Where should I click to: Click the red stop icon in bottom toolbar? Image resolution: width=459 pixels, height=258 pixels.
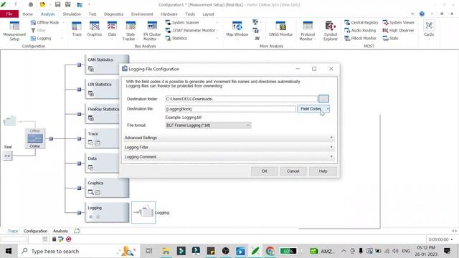tap(69, 239)
